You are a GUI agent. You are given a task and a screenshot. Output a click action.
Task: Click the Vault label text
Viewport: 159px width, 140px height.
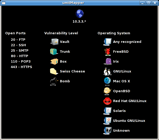tap(65, 42)
